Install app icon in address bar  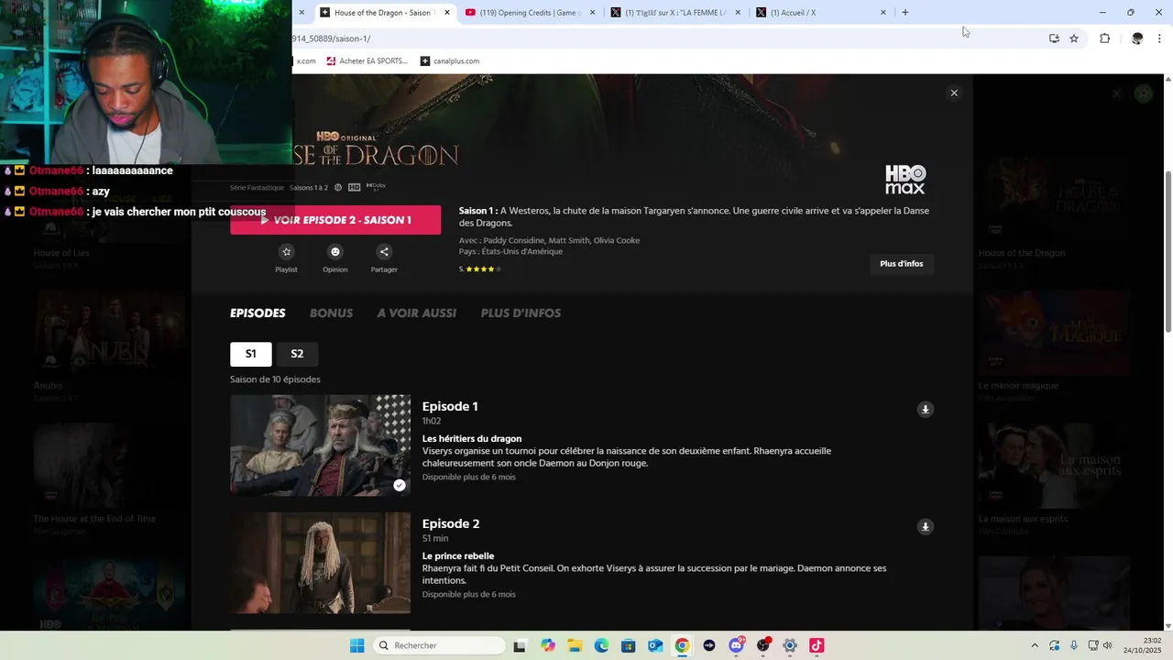pyautogui.click(x=1054, y=38)
